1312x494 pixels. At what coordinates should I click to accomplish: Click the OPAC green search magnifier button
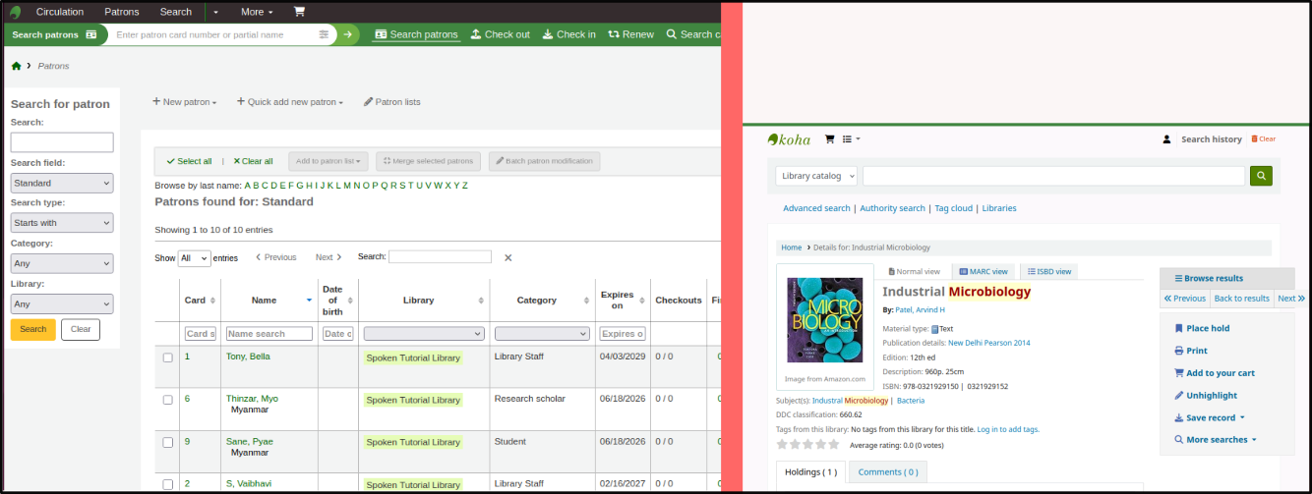[x=1261, y=176]
